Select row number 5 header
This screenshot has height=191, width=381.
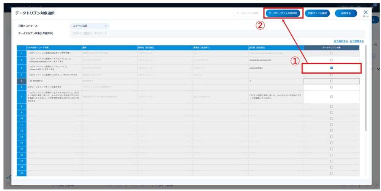click(22, 81)
